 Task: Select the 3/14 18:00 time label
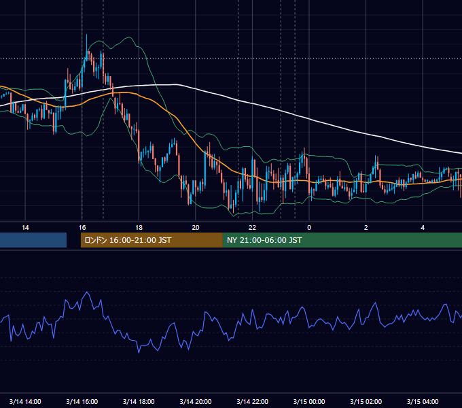coord(139,401)
